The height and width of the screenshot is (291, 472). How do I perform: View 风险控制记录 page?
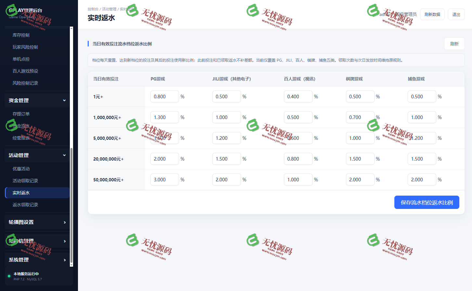[37, 83]
